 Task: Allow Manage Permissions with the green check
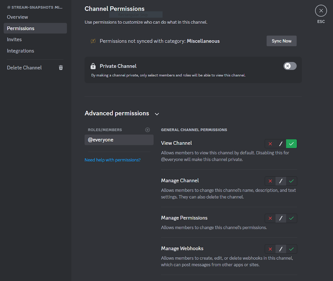(291, 218)
